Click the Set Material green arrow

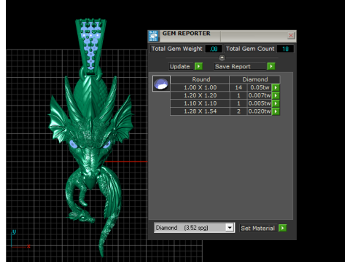(x=282, y=228)
